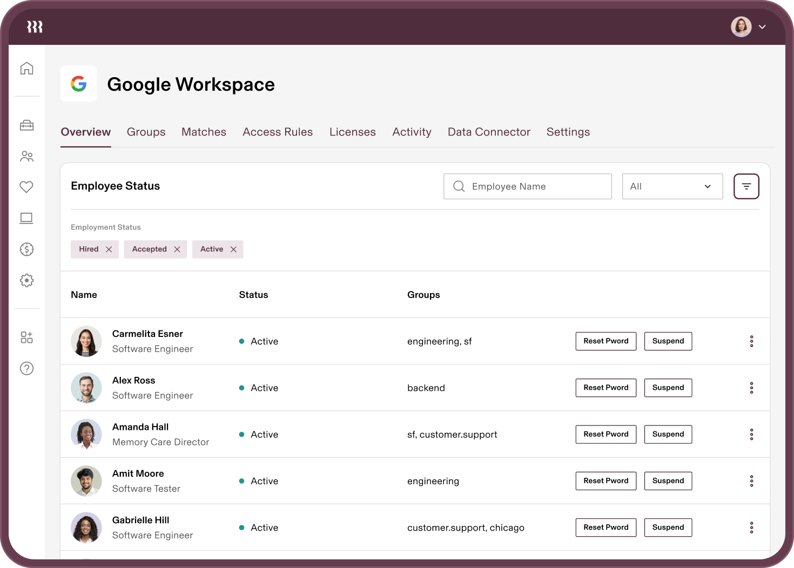Click the name Alex Ross
This screenshot has width=794, height=568.
tap(133, 380)
